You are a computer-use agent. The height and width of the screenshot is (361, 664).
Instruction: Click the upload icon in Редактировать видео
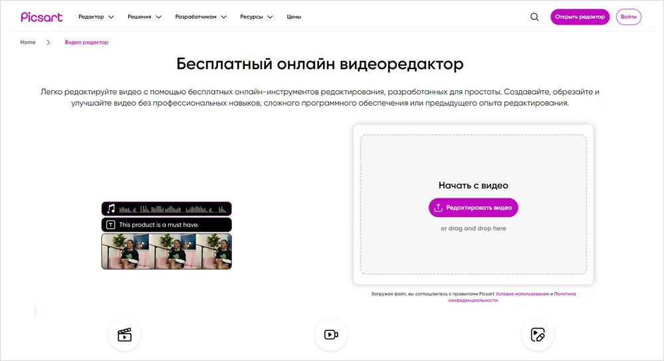[x=438, y=208]
